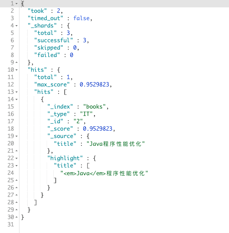Collapse the "highlight" block on line 22
This screenshot has height=233, width=229.
[17, 158]
